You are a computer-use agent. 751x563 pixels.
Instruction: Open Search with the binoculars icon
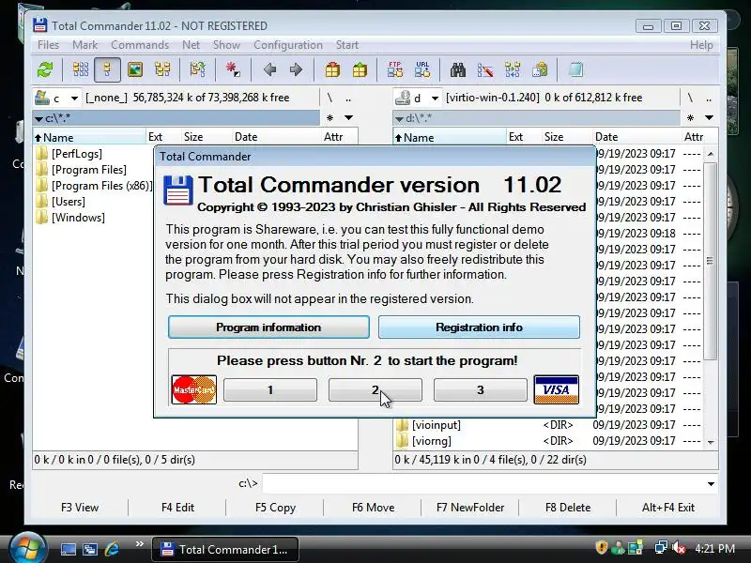(x=458, y=69)
